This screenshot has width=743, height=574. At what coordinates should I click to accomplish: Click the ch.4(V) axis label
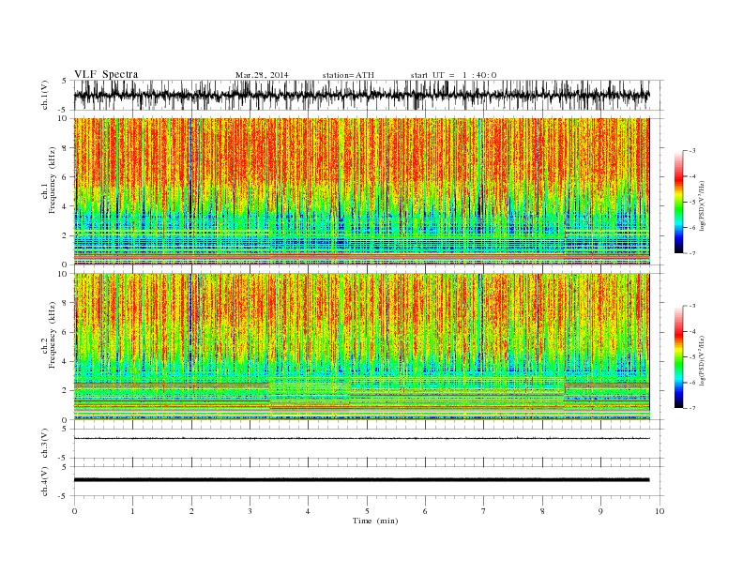[45, 481]
